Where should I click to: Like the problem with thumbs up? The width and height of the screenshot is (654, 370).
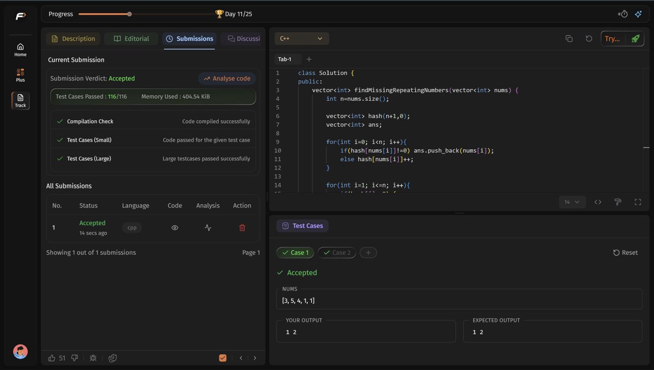click(x=52, y=358)
